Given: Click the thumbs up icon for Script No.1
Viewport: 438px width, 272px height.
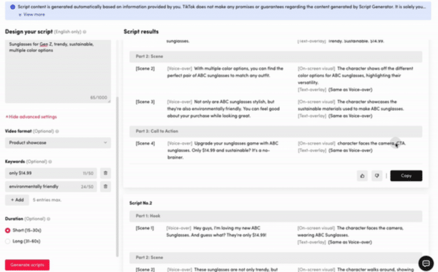Looking at the screenshot, I should 362,175.
